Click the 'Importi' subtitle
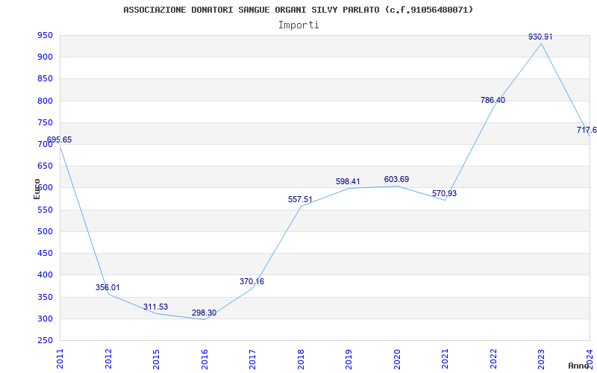Viewport: 597px width, 373px height. (298, 25)
